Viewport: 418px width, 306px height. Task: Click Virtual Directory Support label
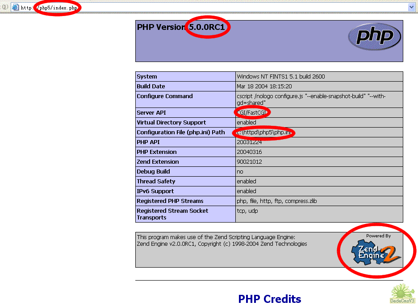coord(171,123)
